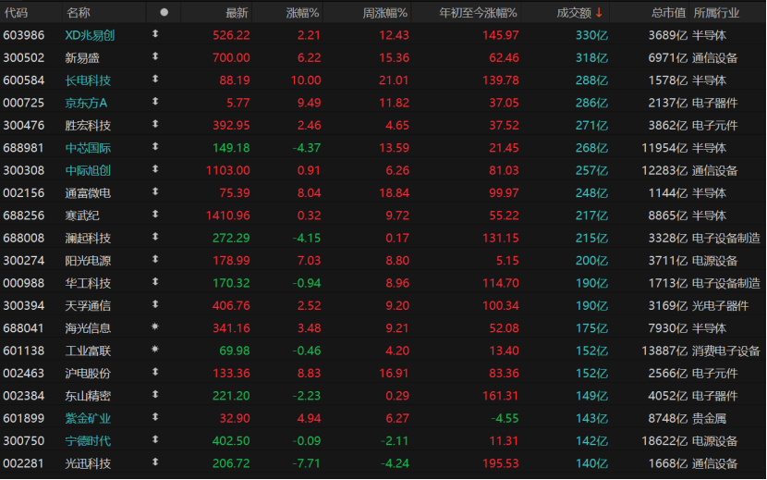Viewport: 767px width, 480px height.
Task: Click the marker icon in 胜宏科技 row
Action: pyautogui.click(x=155, y=124)
